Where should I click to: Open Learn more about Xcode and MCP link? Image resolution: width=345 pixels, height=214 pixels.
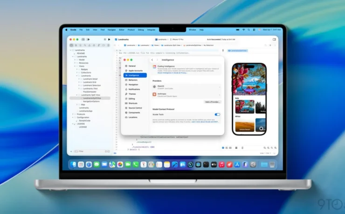(205, 122)
